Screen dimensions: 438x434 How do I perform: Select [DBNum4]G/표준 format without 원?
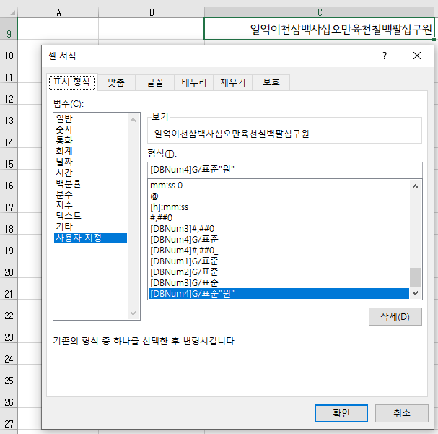279,240
